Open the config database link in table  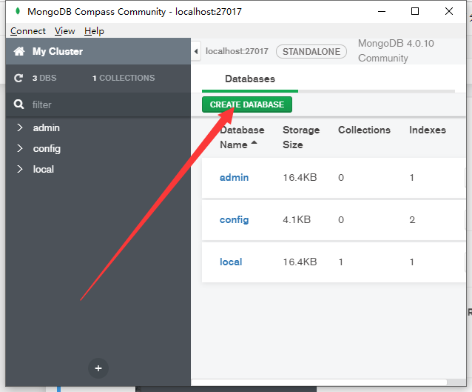[x=235, y=219]
